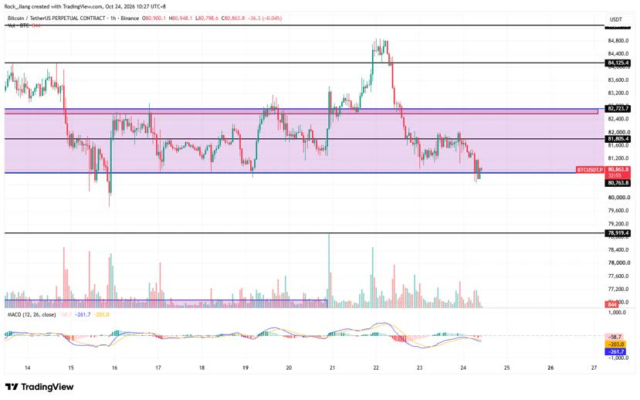Click date 26 on the time axis
Screen dimensions: 640x400
tap(550, 368)
